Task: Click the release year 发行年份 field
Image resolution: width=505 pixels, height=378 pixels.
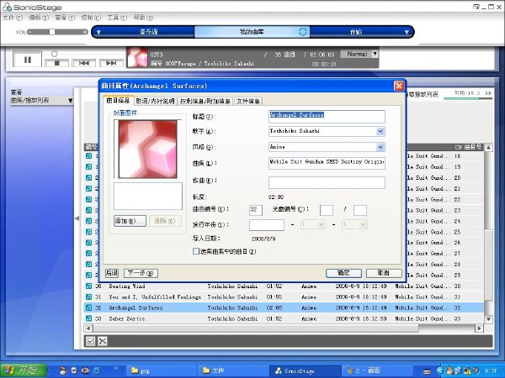Action: click(x=267, y=224)
